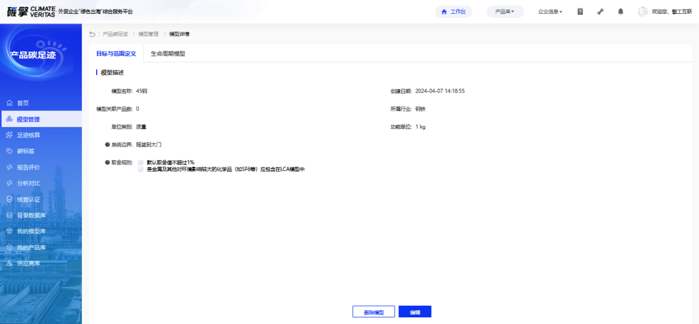Click the info icon beside 系统边界
The image size is (699, 324).
[x=107, y=145]
